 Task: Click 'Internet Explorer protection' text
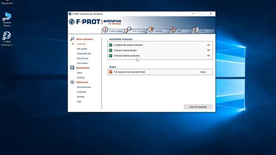(x=127, y=56)
